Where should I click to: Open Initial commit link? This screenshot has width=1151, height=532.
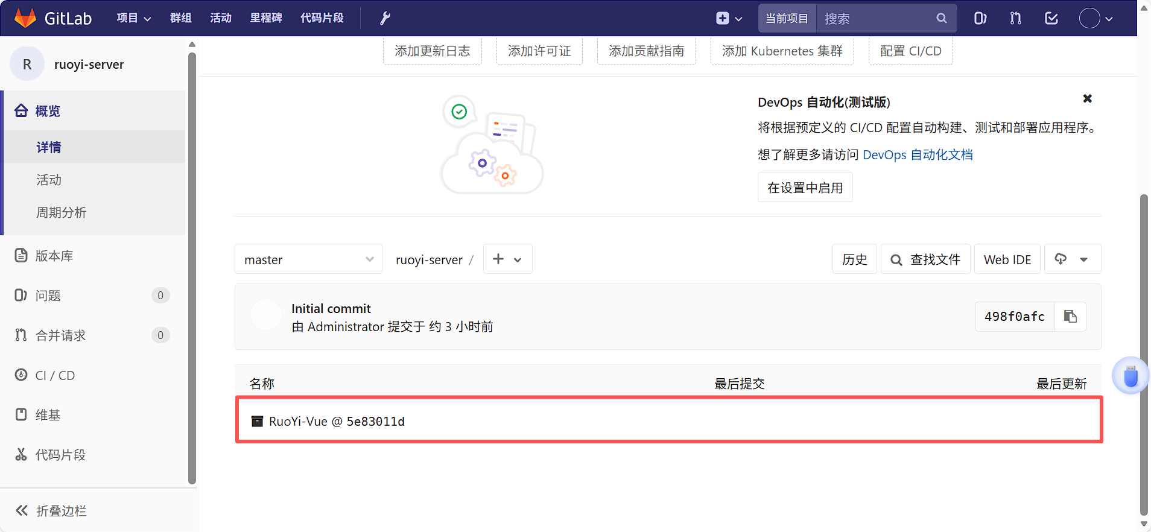[x=331, y=308]
